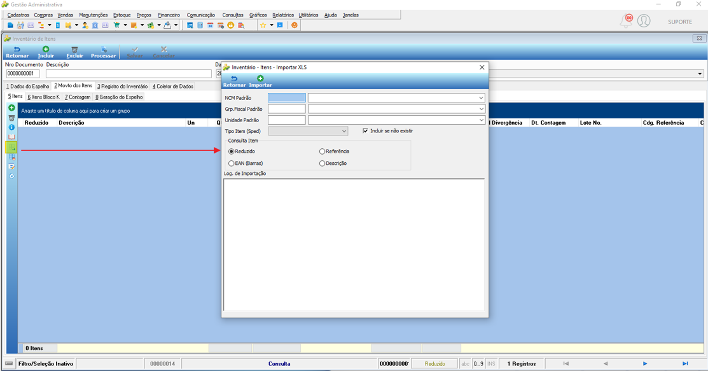
Task: Click the Descrição column header in items grid
Action: tap(71, 123)
